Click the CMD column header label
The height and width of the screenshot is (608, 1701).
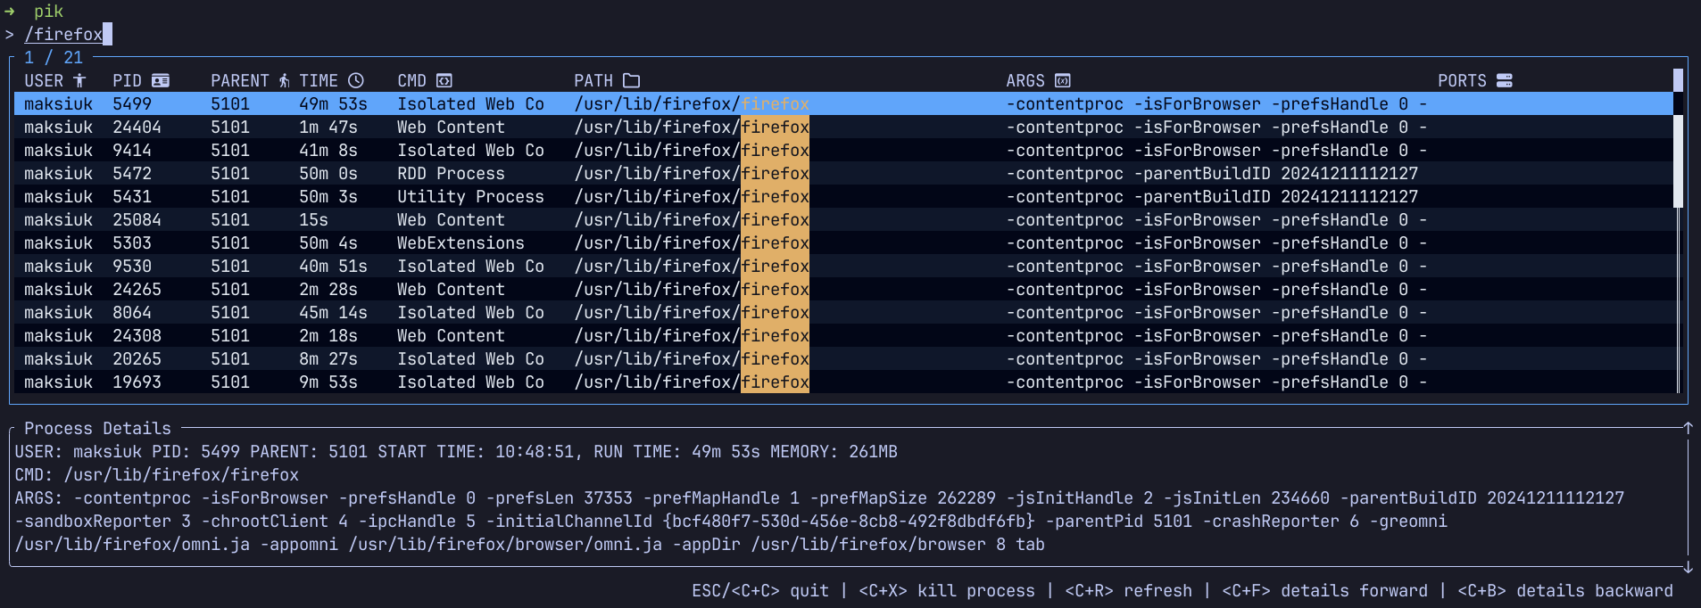point(411,80)
